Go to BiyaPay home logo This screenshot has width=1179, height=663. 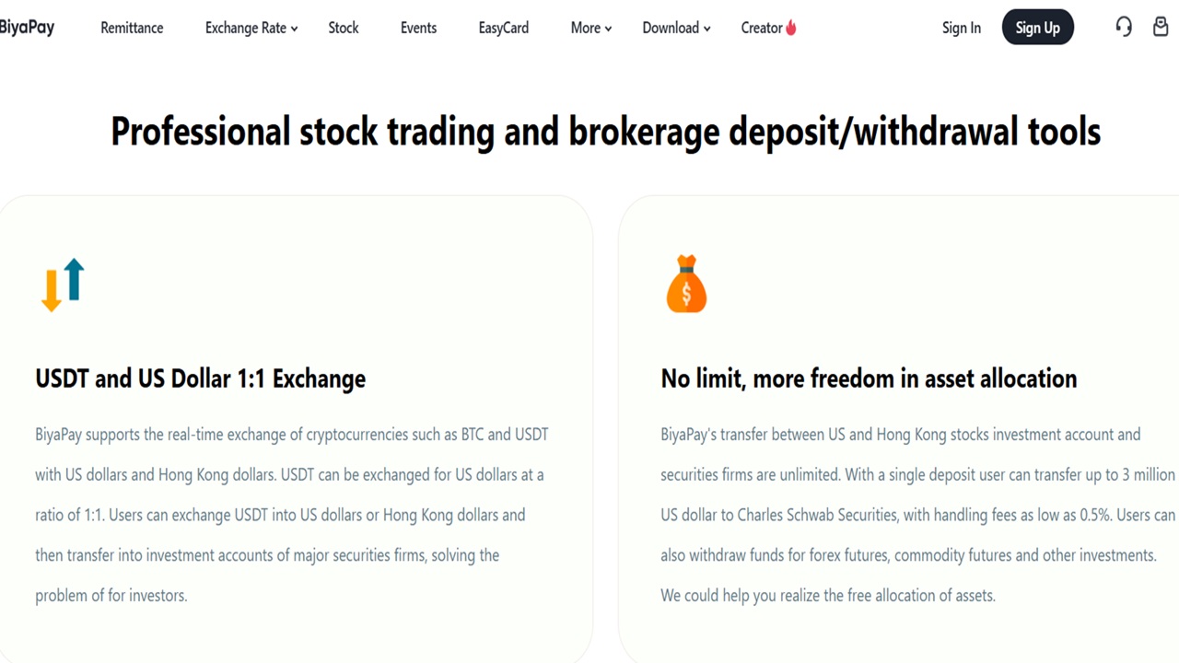27,27
